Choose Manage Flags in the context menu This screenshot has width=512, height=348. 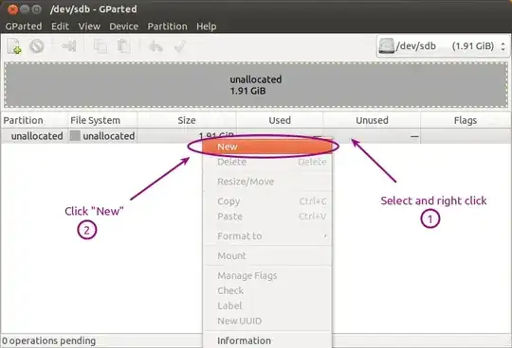(x=267, y=275)
